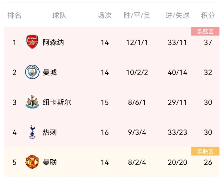Select Manchester City's 40/14 goals value

(x=178, y=72)
